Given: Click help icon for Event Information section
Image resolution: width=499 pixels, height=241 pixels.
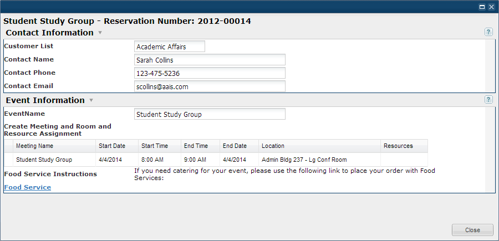Looking at the screenshot, I should tap(488, 100).
